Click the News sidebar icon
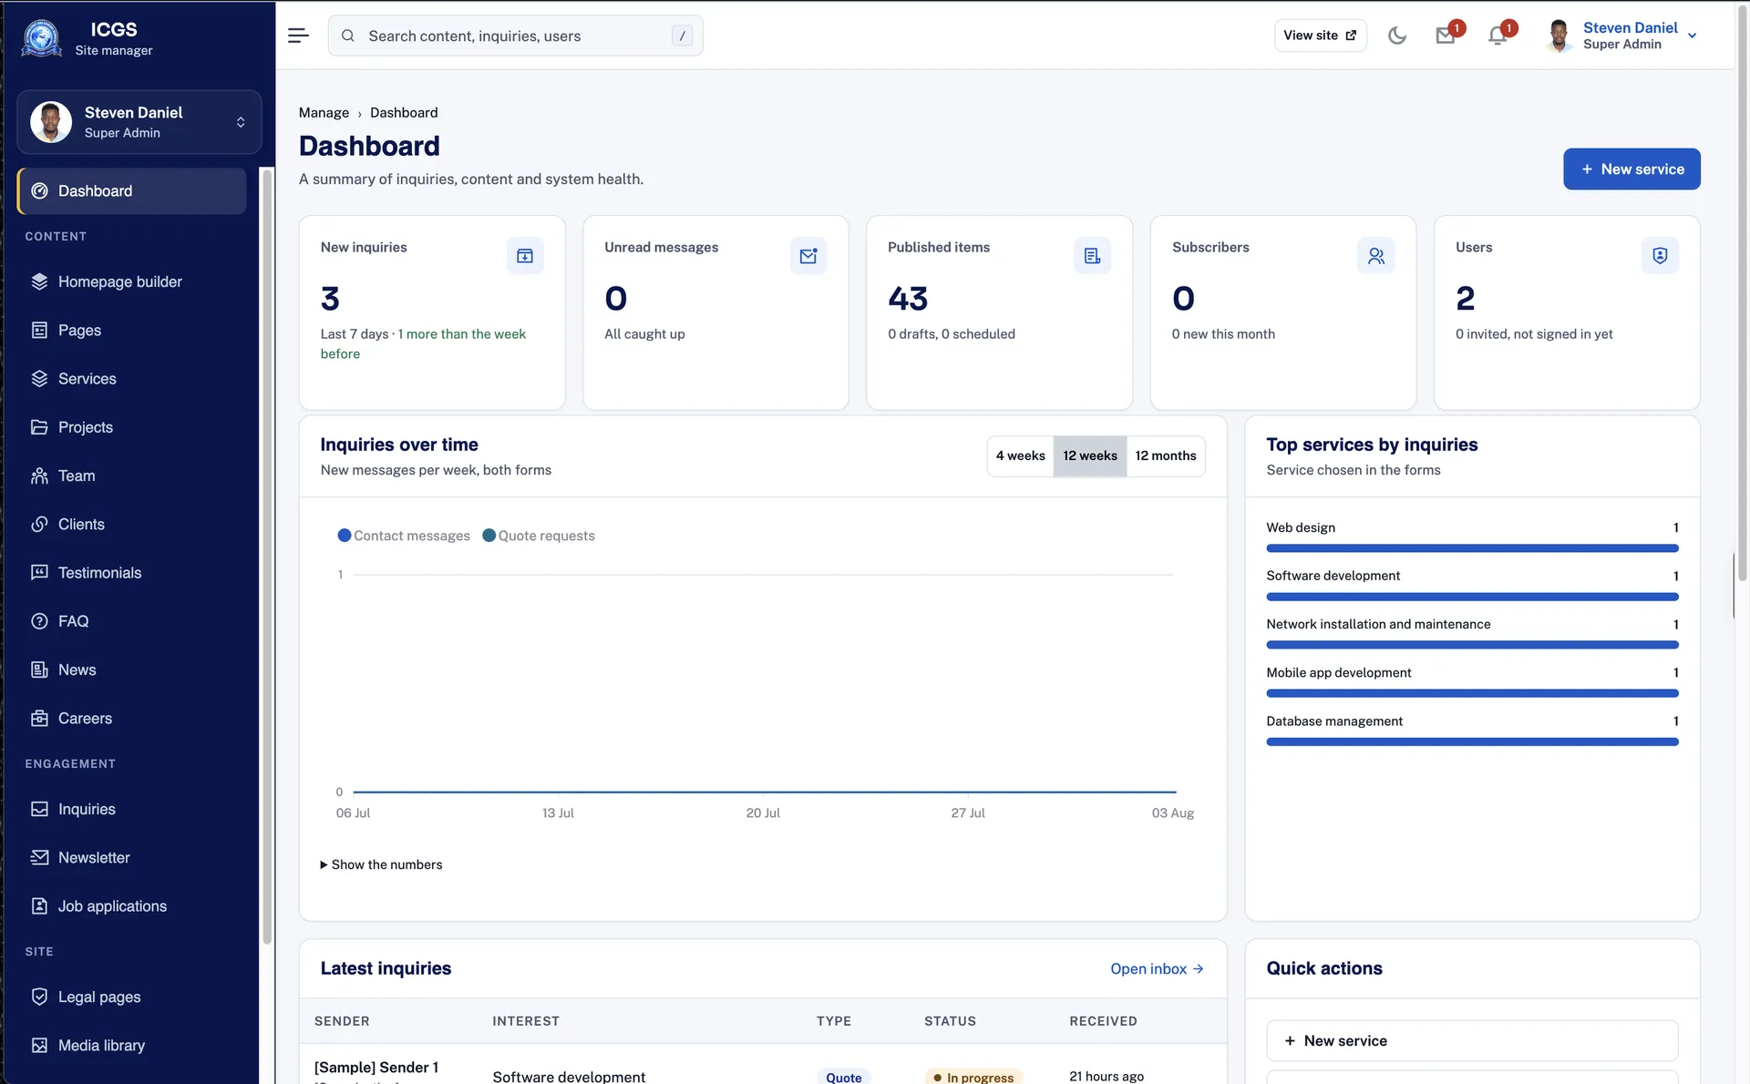Viewport: 1750px width, 1084px height. point(39,670)
